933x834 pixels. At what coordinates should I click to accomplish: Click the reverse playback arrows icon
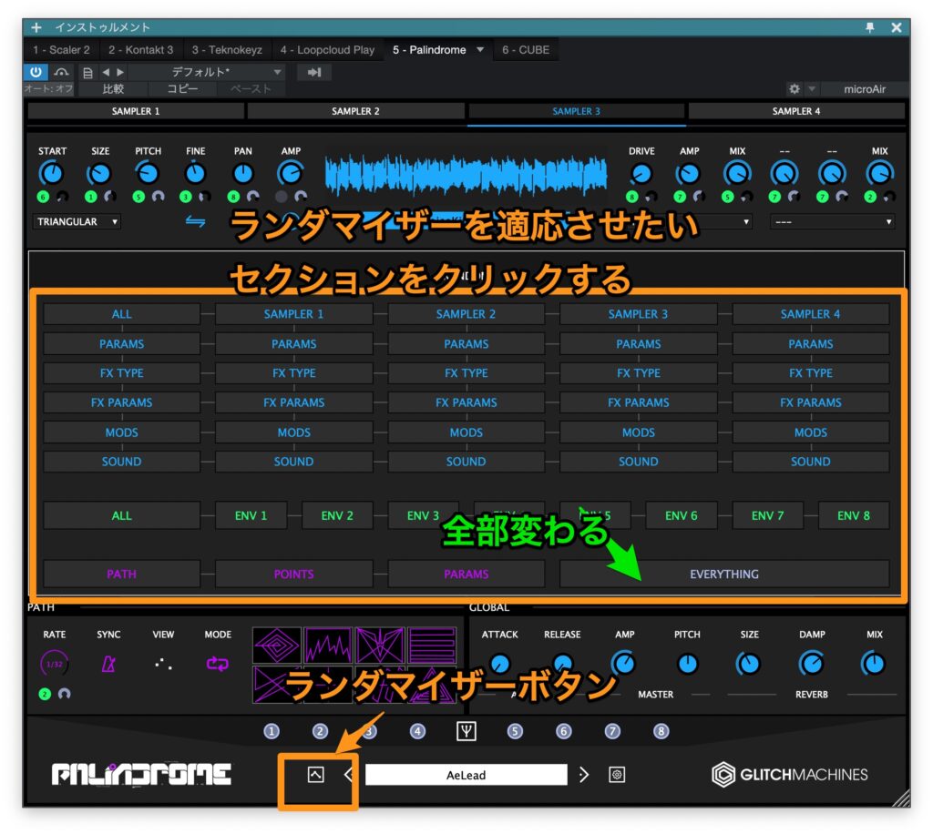pyautogui.click(x=196, y=221)
